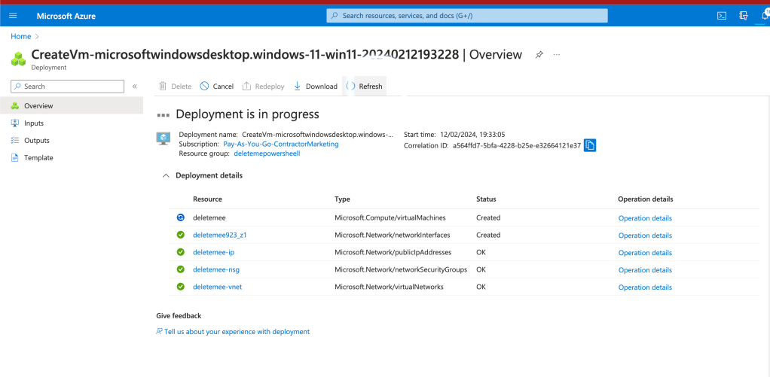Screen dimensions: 770x377
Task: Open Operation details for deletemee VM
Action: pyautogui.click(x=645, y=218)
